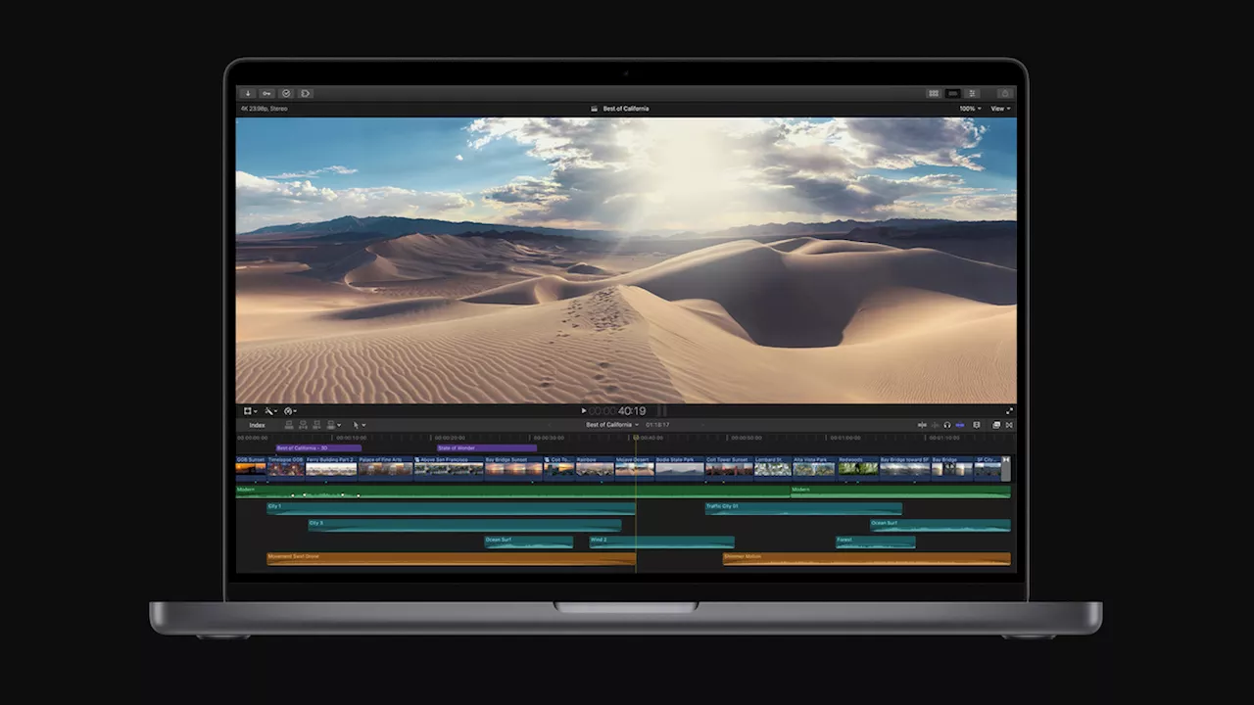Image resolution: width=1254 pixels, height=705 pixels.
Task: Click the playhead marker on timeline ruler
Action: click(x=636, y=438)
